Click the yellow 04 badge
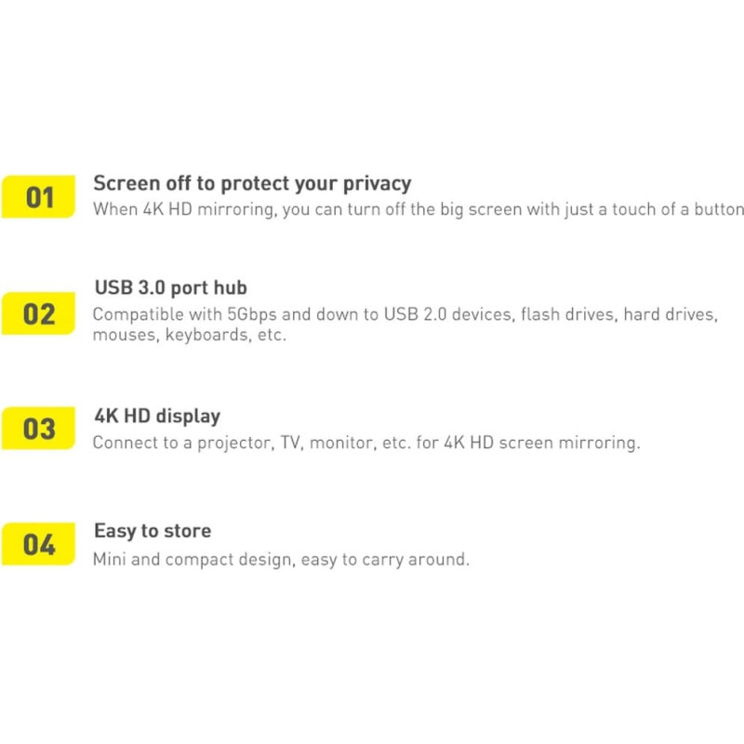The width and height of the screenshot is (744, 744). click(38, 544)
